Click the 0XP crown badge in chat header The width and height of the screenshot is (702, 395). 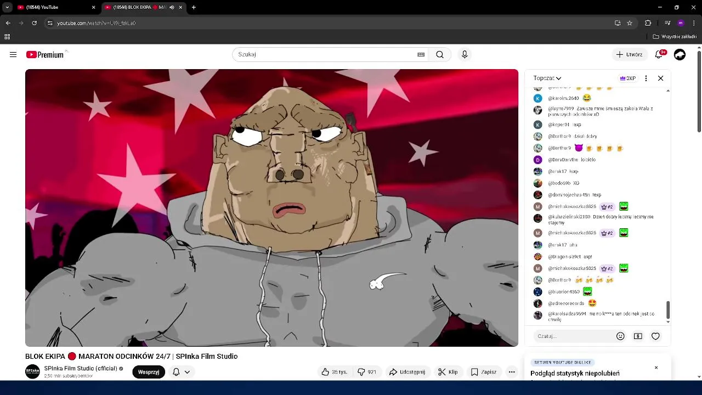(627, 78)
